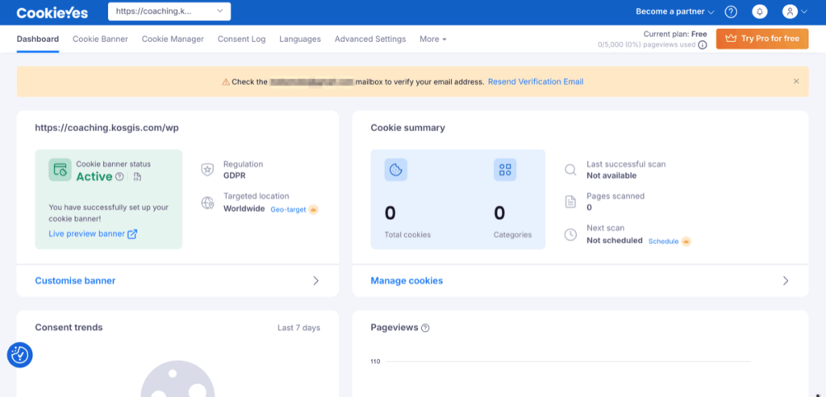Click the pageviews used info icon
826x397 pixels.
[x=703, y=45]
